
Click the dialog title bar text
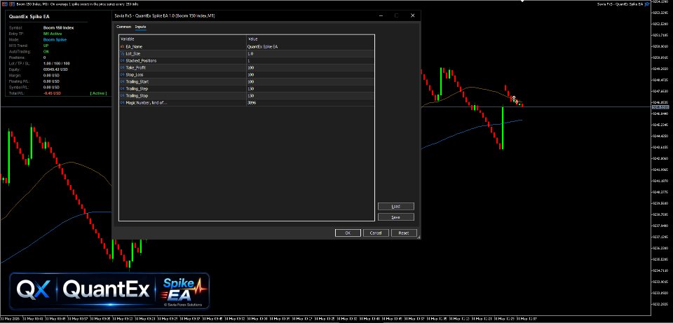pyautogui.click(x=165, y=15)
